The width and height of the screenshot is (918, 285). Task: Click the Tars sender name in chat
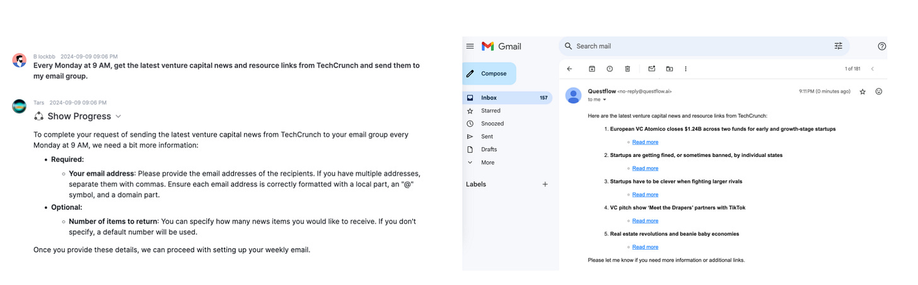(38, 102)
